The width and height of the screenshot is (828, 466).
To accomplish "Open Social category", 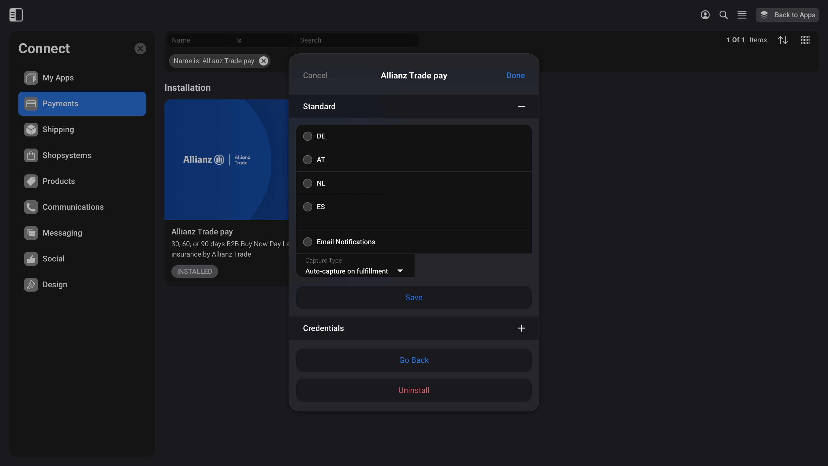I will [82, 259].
